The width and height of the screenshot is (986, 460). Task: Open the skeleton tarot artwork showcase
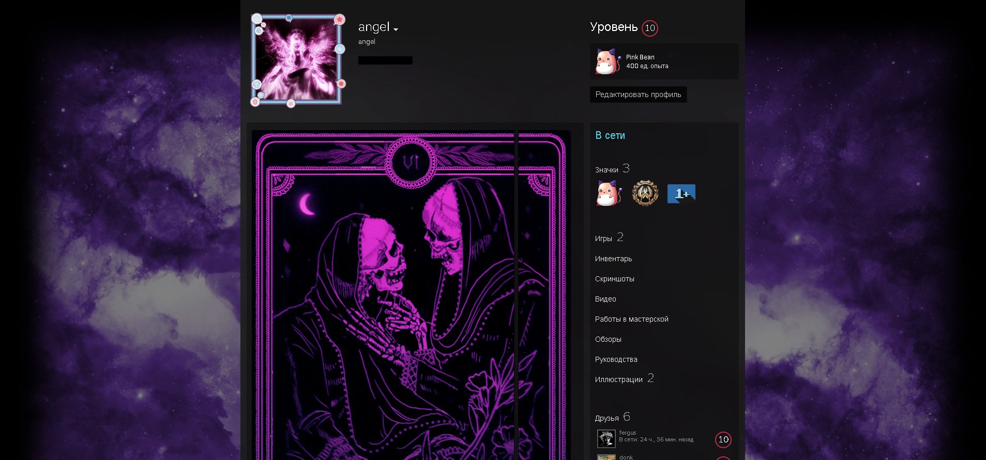411,295
